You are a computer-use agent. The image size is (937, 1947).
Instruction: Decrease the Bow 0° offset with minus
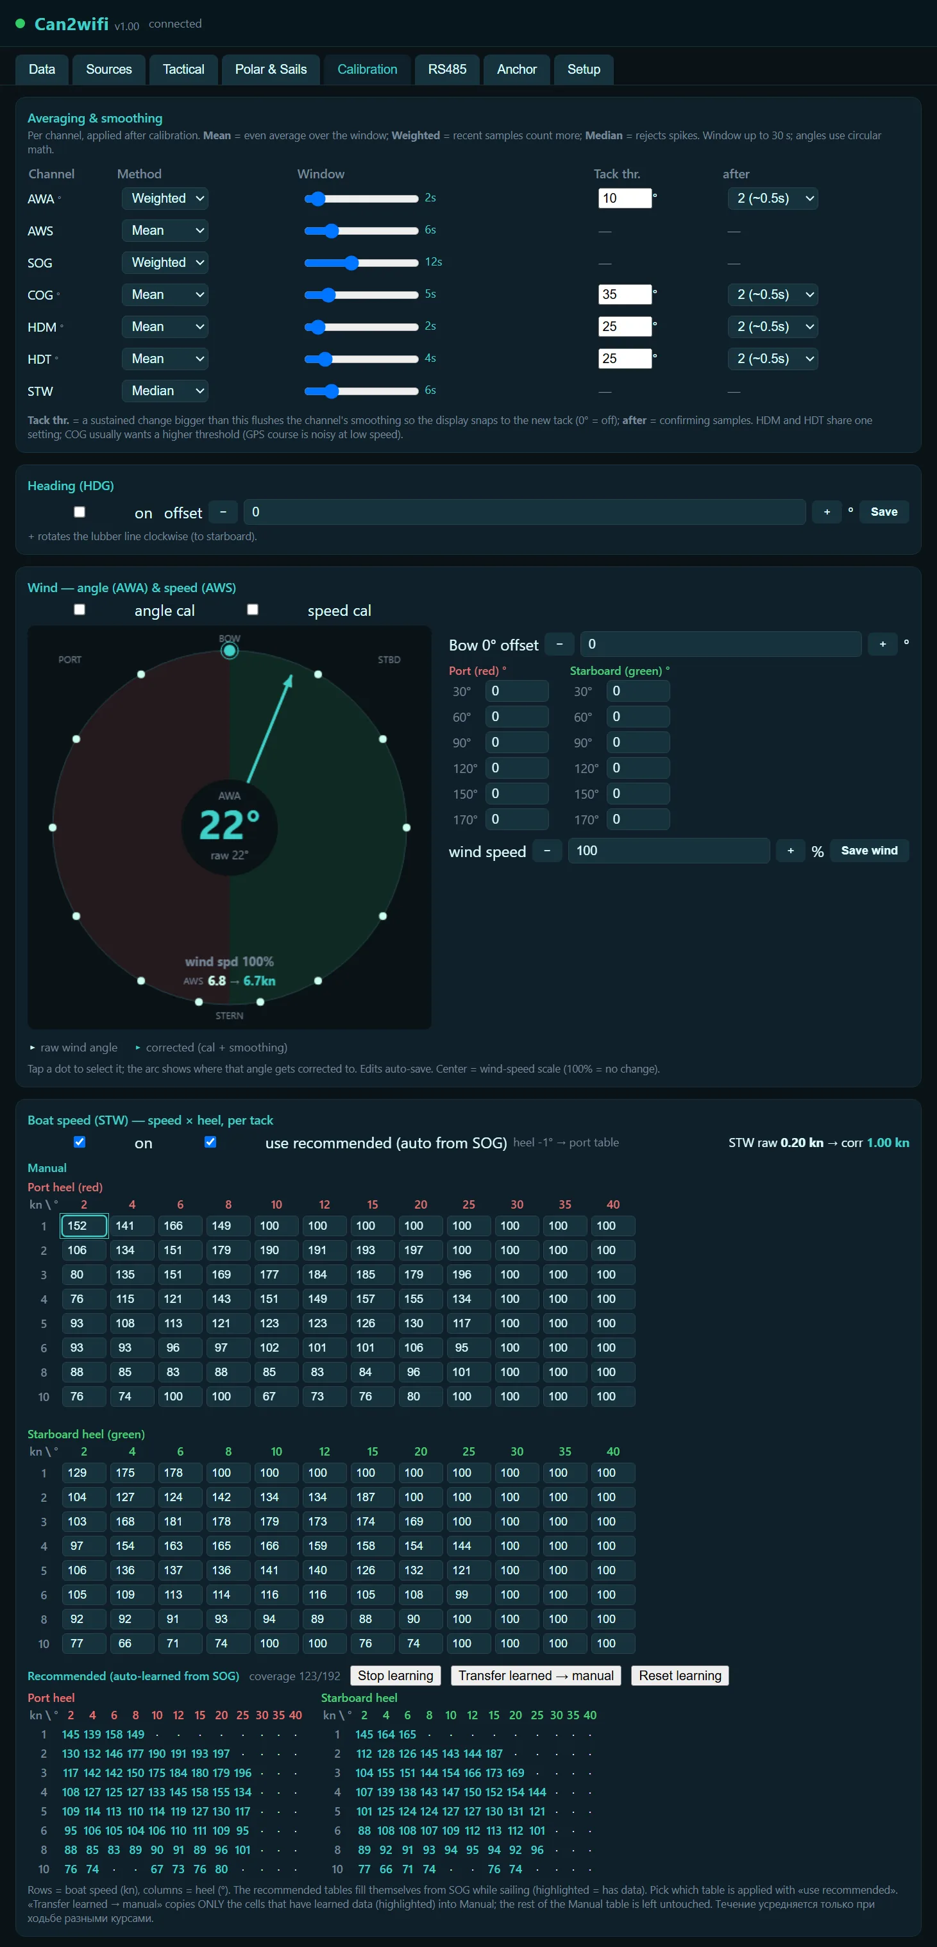pyautogui.click(x=559, y=644)
